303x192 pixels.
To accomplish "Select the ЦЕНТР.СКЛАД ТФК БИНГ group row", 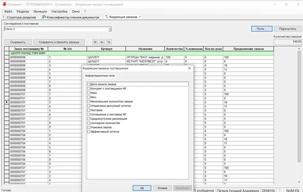I will pyautogui.click(x=141, y=53).
